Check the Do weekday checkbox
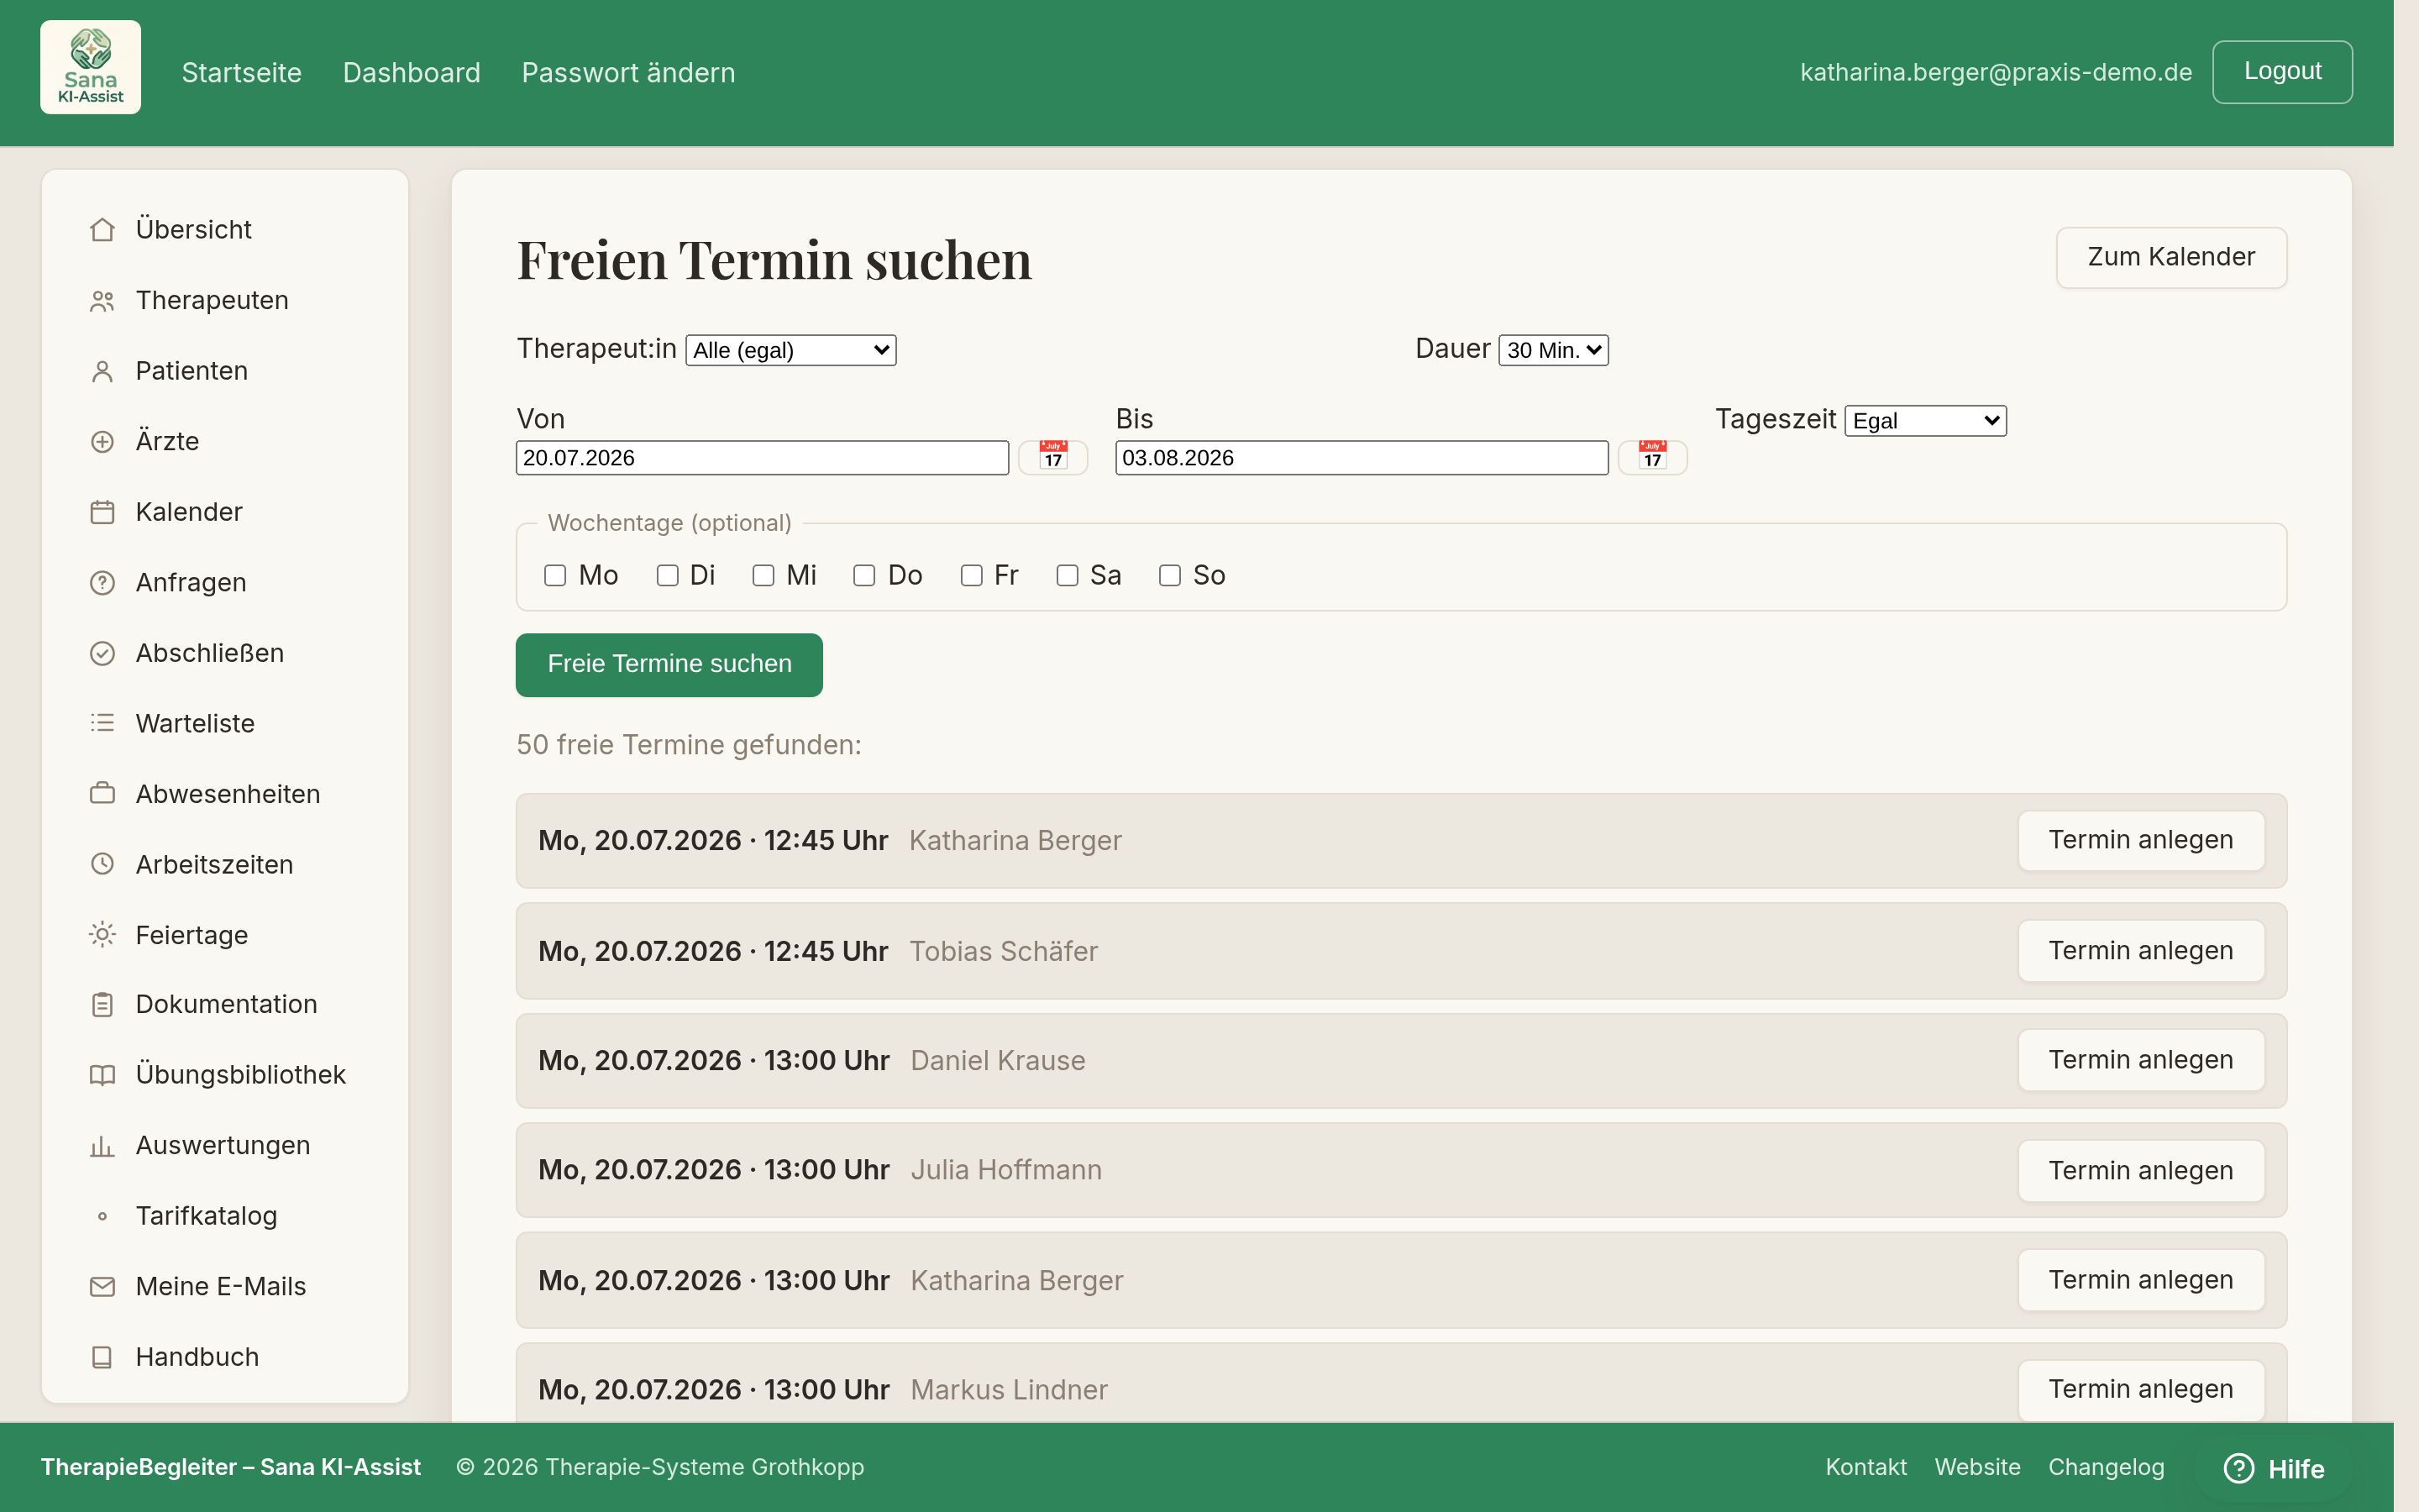 pos(864,575)
